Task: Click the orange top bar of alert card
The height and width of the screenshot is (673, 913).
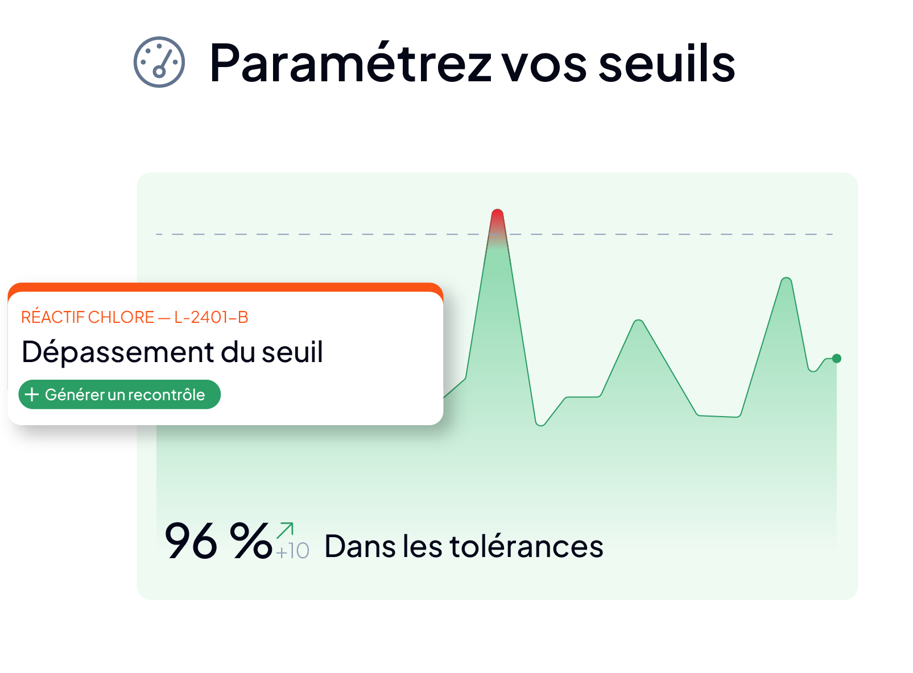Action: point(225,287)
